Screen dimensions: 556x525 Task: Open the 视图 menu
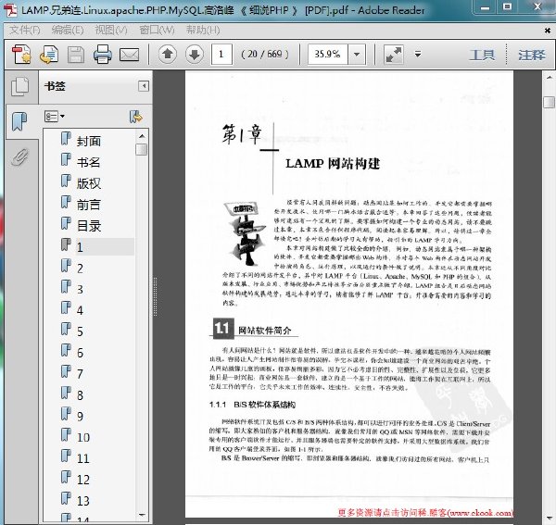coord(111,31)
